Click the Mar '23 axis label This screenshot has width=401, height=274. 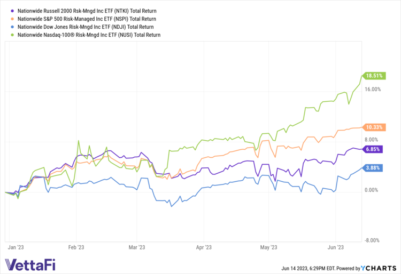click(137, 247)
